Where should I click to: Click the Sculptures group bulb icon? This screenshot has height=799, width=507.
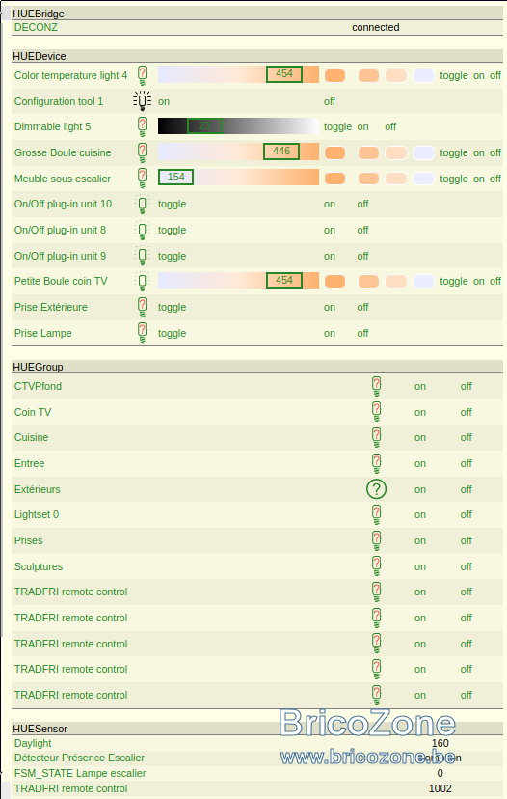point(376,566)
